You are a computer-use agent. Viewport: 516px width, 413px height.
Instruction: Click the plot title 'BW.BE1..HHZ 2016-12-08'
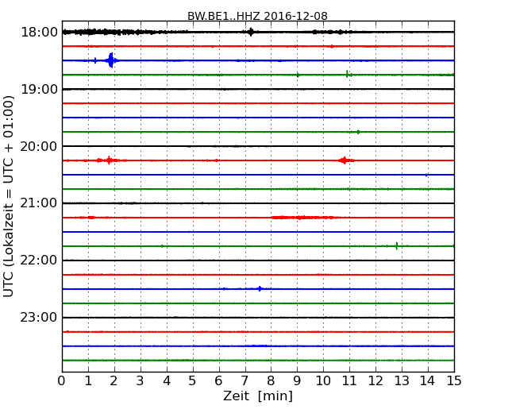(x=257, y=16)
